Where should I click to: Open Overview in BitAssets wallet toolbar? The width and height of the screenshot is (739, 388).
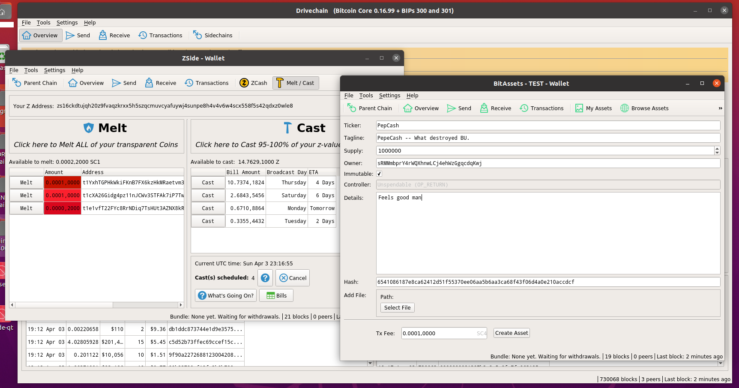click(421, 108)
